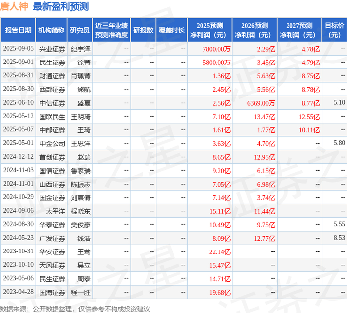Viewport: 347px width, 313px height.
Task: Select the 华泰证券 institution cell
Action: coord(52,225)
